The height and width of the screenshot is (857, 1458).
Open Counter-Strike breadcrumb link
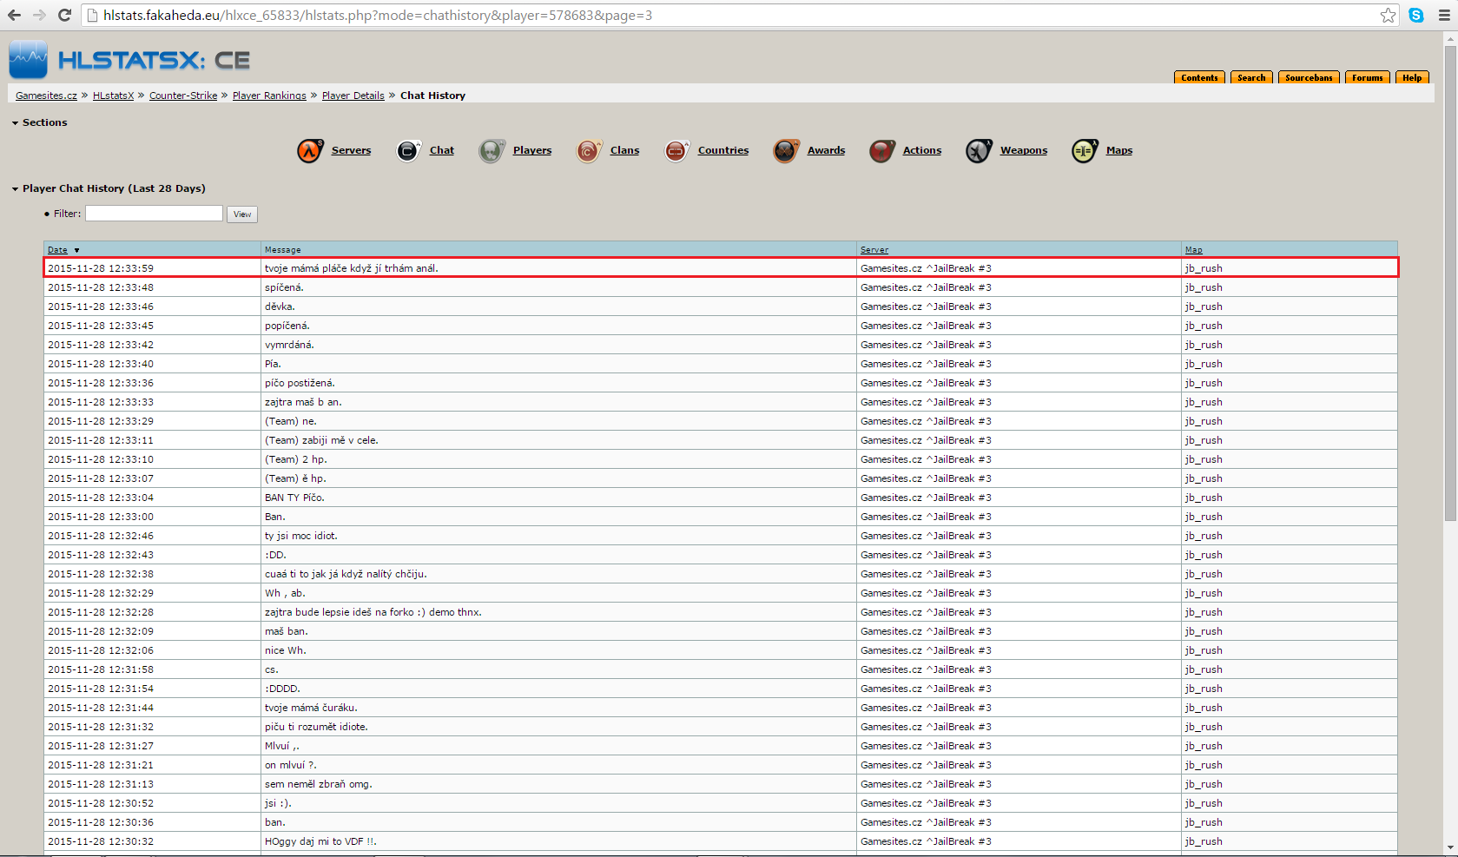[x=183, y=96]
